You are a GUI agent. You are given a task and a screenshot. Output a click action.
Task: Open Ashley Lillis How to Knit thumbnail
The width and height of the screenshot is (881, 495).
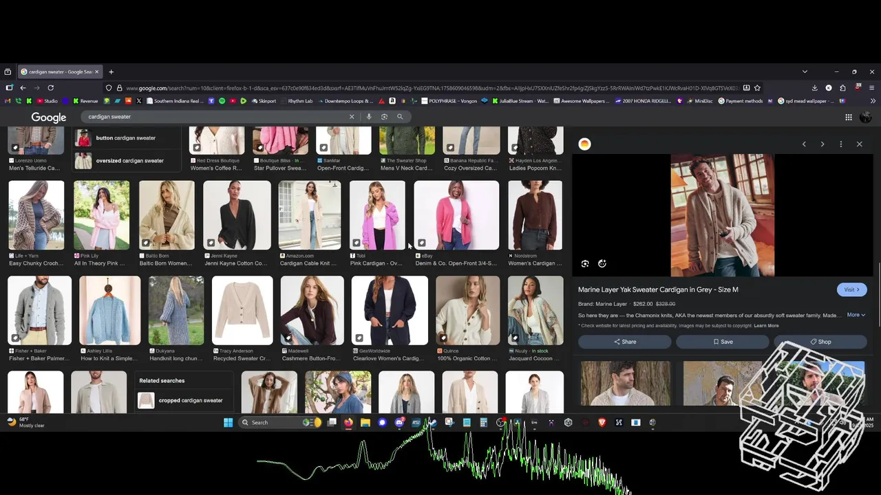tap(110, 311)
